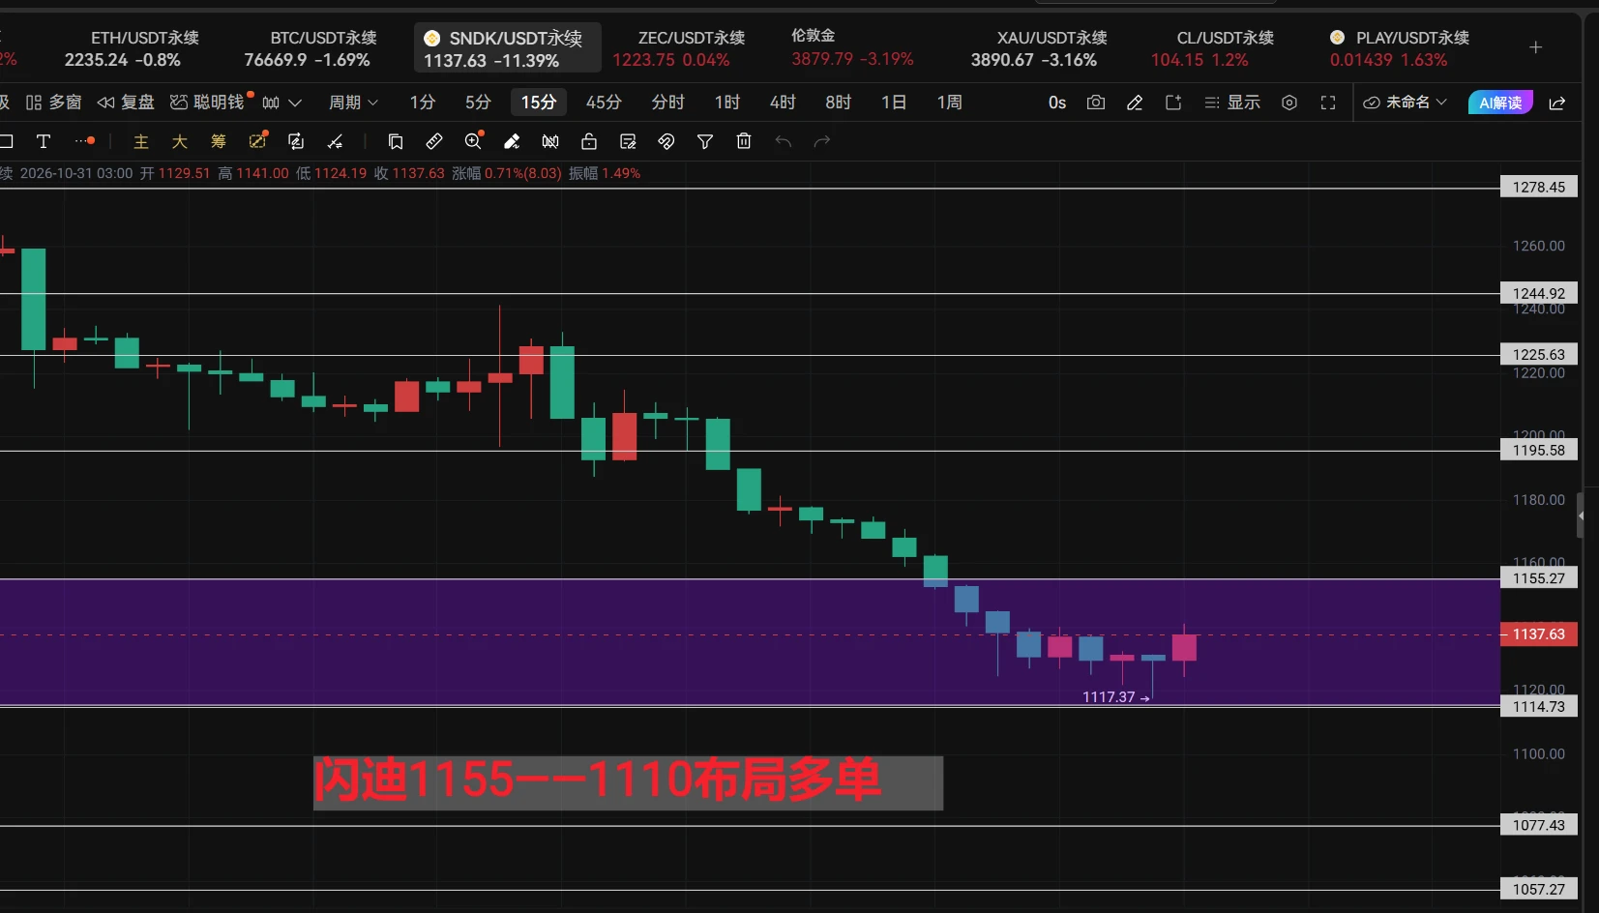Viewport: 1599px width, 913px height.
Task: Open the 显示 display options menu
Action: (x=1232, y=103)
